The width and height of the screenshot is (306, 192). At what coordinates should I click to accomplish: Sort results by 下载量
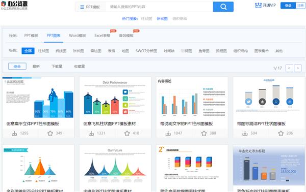[x=57, y=67]
